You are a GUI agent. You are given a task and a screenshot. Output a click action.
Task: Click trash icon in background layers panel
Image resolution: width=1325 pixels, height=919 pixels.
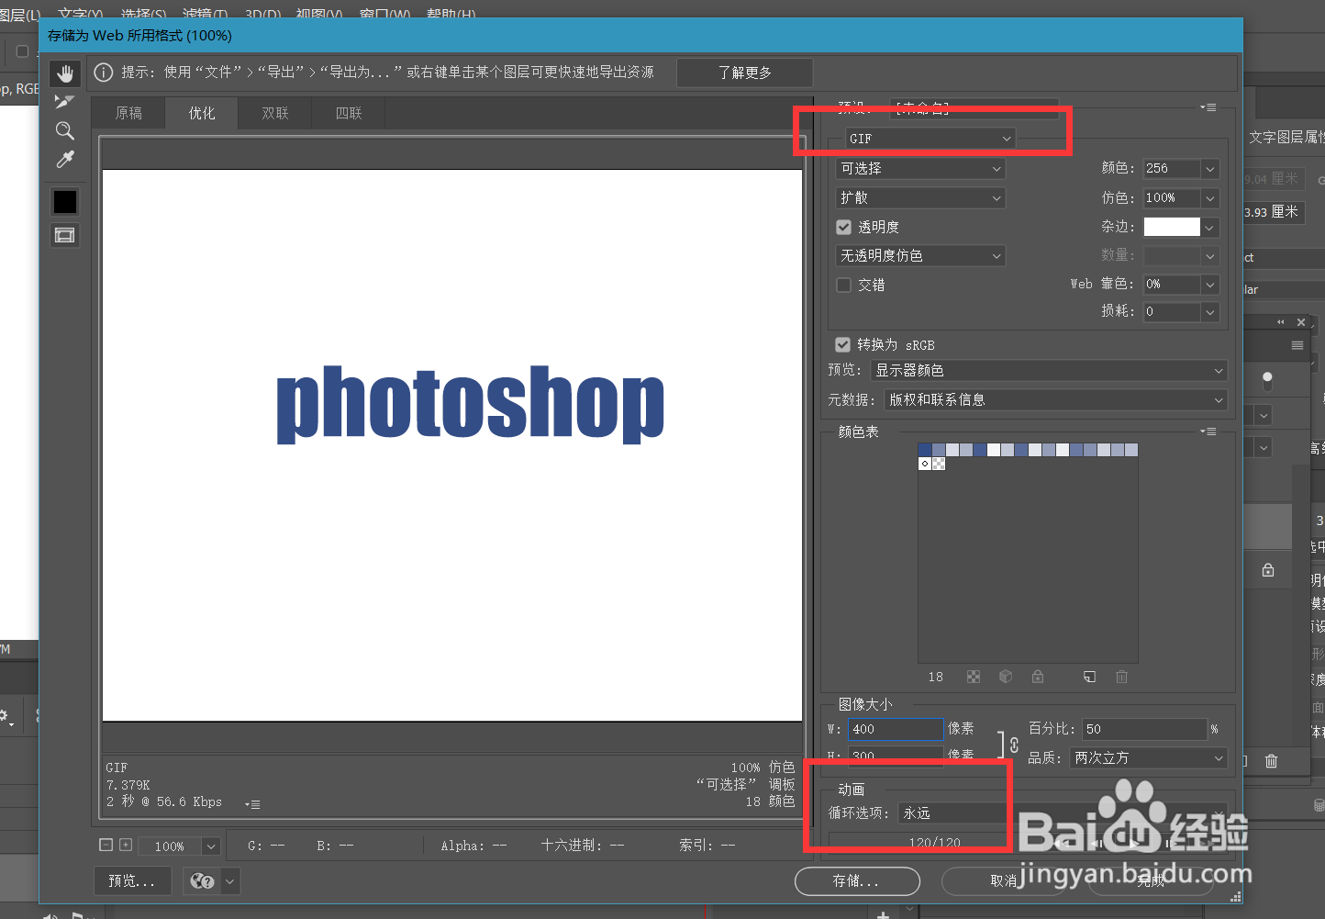[x=1271, y=761]
